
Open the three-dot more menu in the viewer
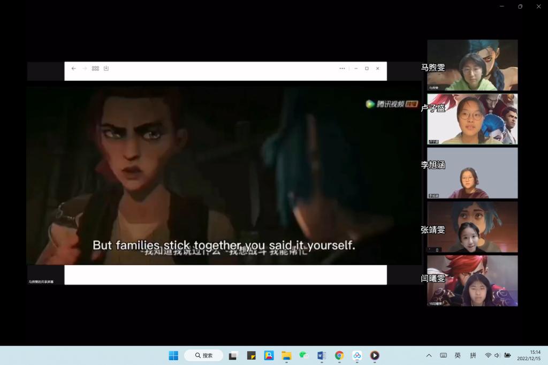click(342, 69)
